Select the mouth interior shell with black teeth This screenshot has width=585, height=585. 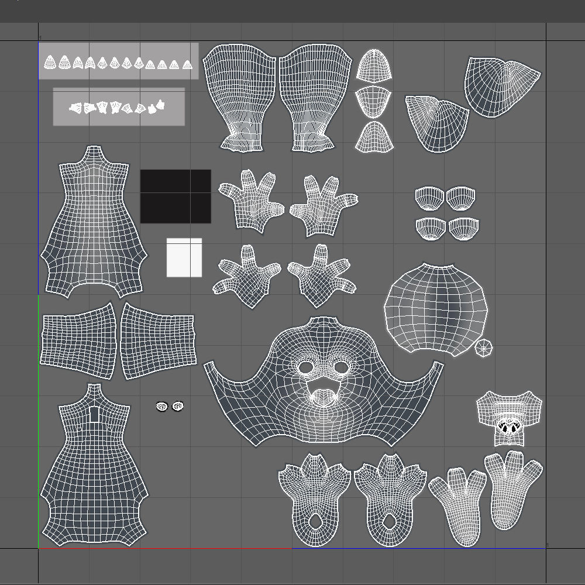pos(510,419)
